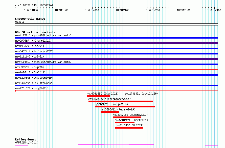
Task: Click ruler position 180312300
Action: coord(184,10)
